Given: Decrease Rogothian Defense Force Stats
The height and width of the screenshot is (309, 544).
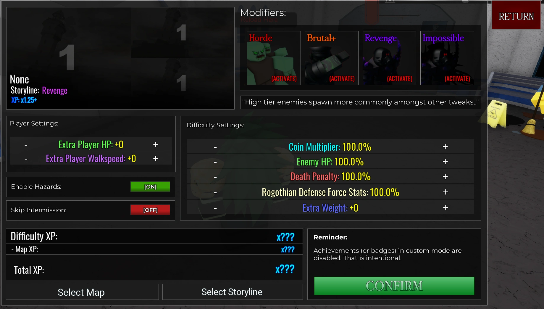Looking at the screenshot, I should [x=215, y=192].
